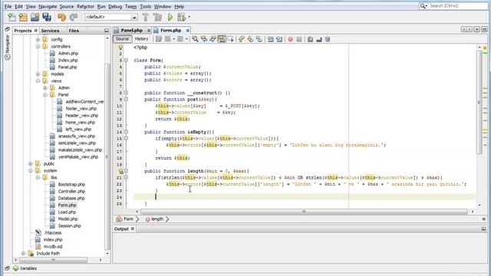
Task: Expand the Admin folder under views
Action: 45,87
